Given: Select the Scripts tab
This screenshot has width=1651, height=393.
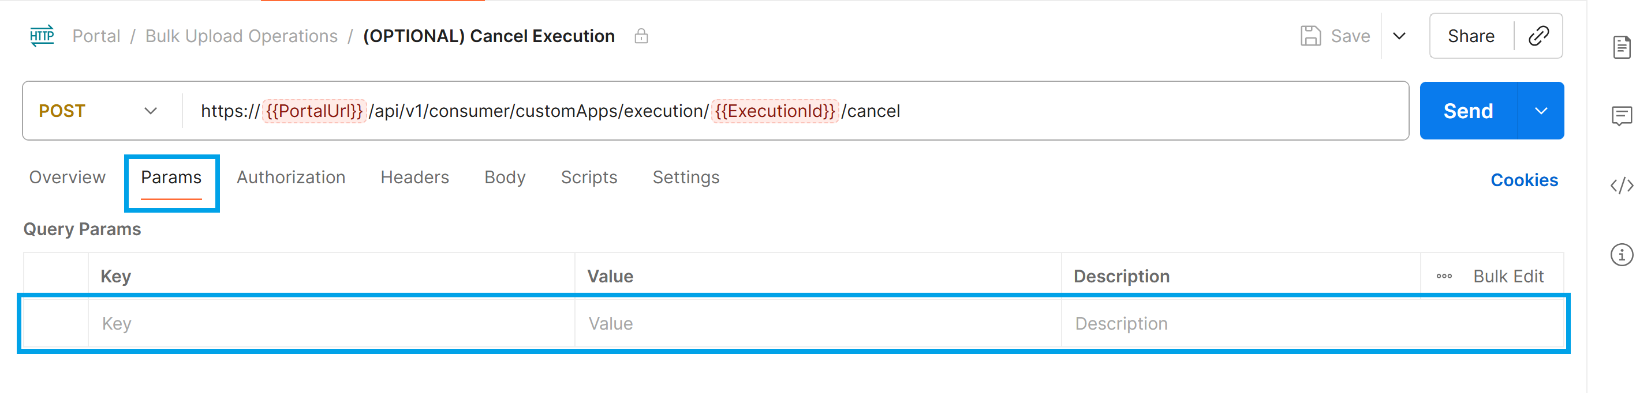Looking at the screenshot, I should point(588,177).
